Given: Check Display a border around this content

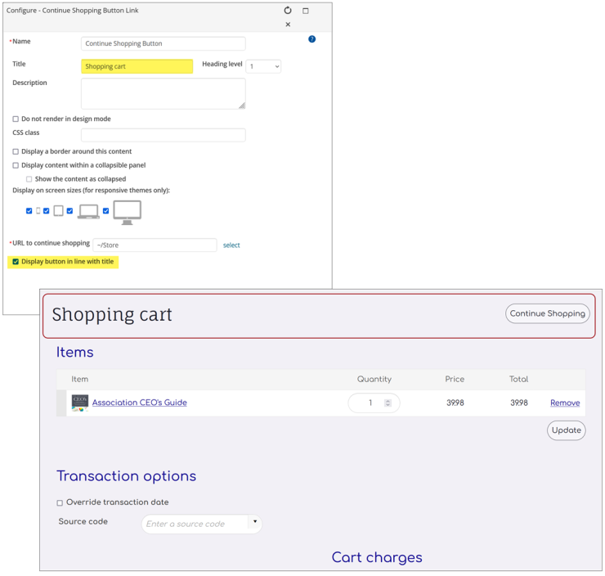Looking at the screenshot, I should point(16,151).
